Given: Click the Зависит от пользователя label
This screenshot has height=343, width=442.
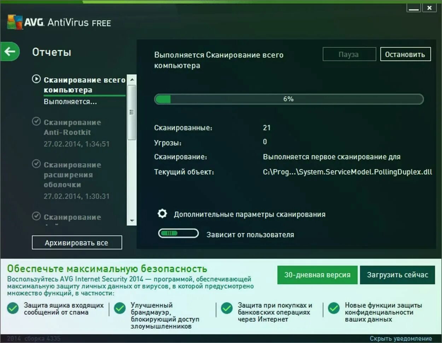Looking at the screenshot, I should 250,234.
